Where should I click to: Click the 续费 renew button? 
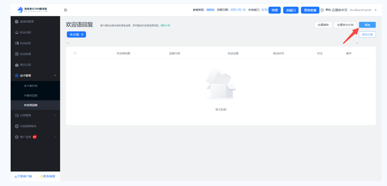pos(274,10)
